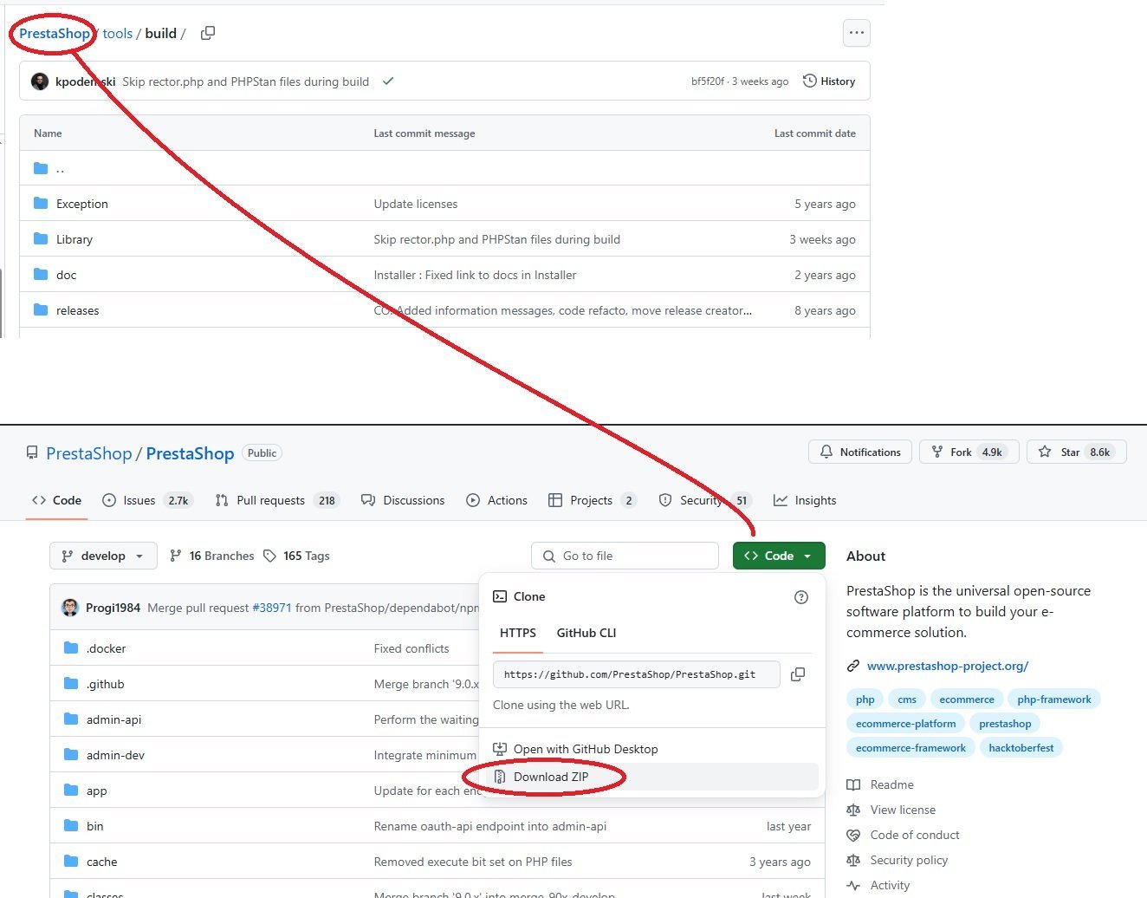View 16 Branches

click(x=212, y=556)
